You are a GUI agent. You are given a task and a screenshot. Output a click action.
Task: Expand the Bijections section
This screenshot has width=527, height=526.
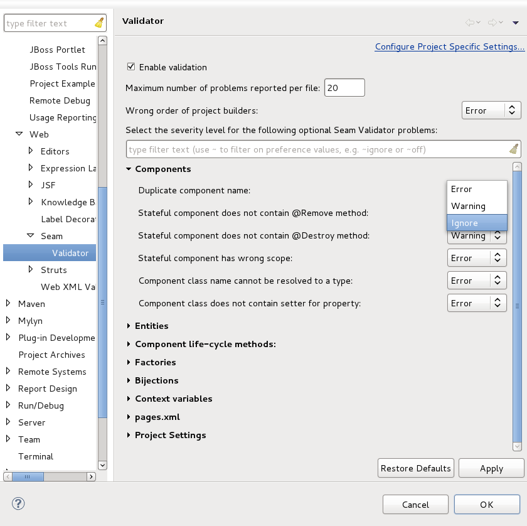(x=129, y=380)
